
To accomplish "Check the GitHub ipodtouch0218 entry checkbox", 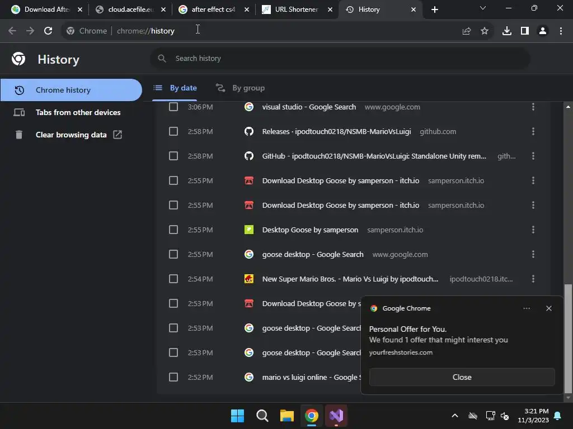I will [173, 156].
